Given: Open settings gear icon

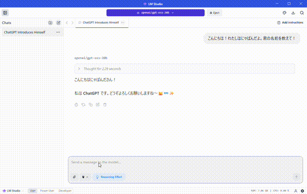Looking at the screenshot, I should tap(302, 191).
